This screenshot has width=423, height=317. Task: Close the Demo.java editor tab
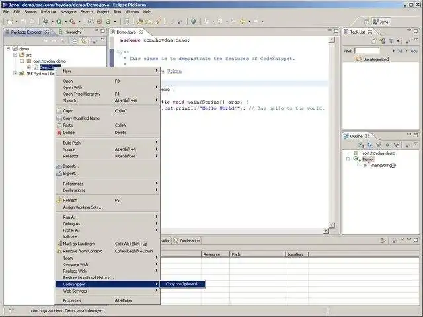point(141,32)
